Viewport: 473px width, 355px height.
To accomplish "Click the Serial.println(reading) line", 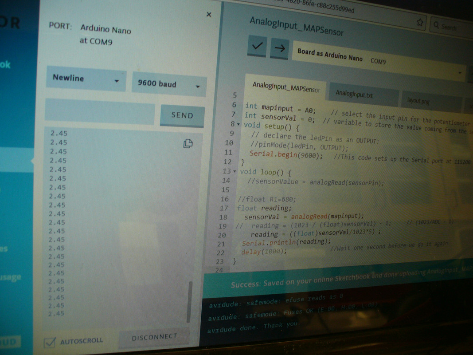I will 286,242.
